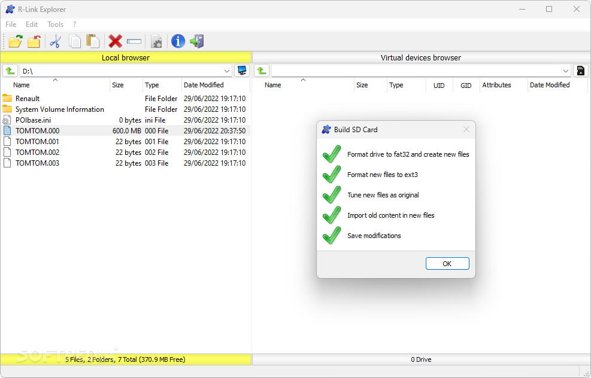591x378 pixels.
Task: Sort virtual devices by Date Modified column
Action: point(557,85)
